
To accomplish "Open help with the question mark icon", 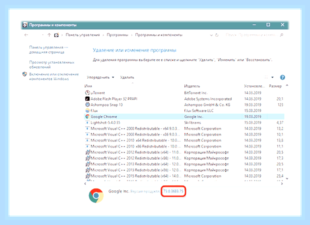I will 282,77.
